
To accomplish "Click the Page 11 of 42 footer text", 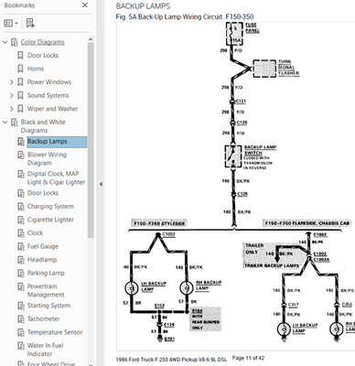I will pos(248,358).
